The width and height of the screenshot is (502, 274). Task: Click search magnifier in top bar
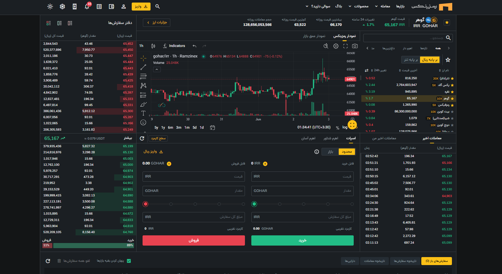[x=158, y=6]
